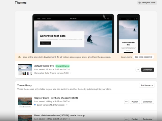
Task: Open the See store password button
Action: [143, 57]
